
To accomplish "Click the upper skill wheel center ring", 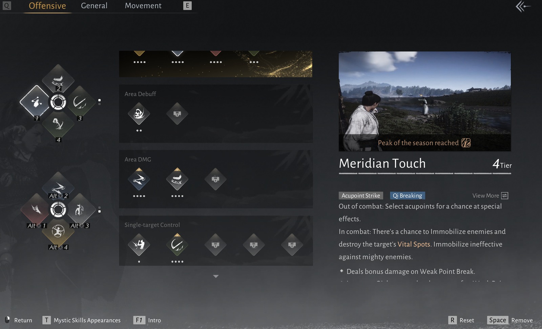I will coord(58,102).
